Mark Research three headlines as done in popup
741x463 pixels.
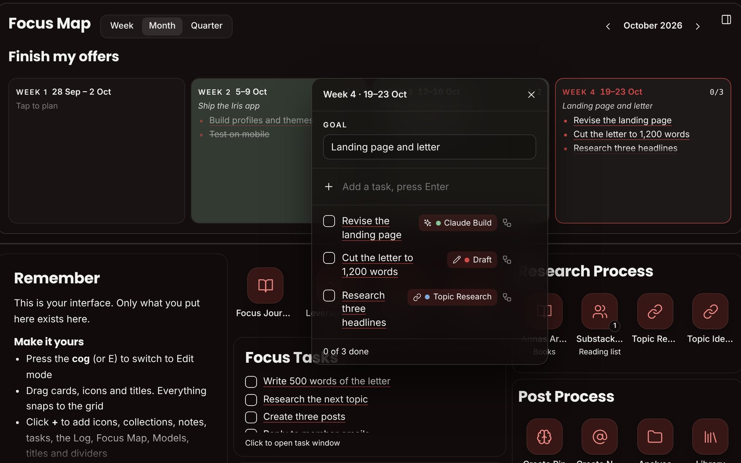coord(329,295)
